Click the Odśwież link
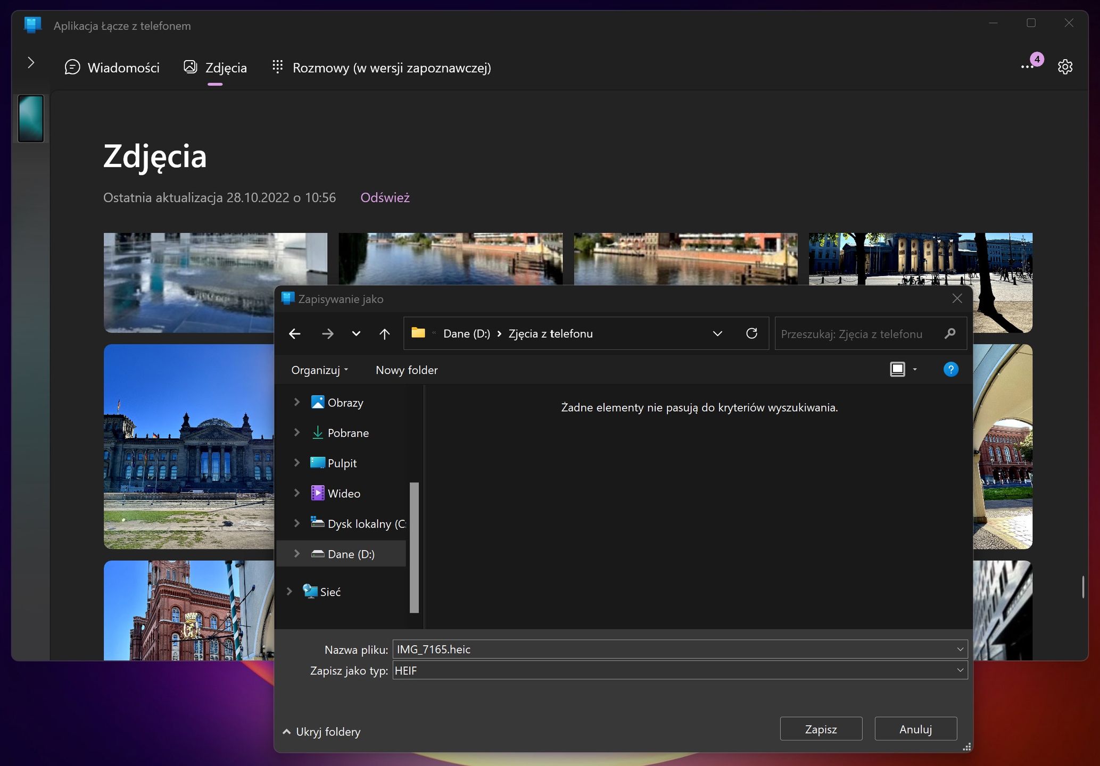This screenshot has width=1100, height=766. click(385, 197)
